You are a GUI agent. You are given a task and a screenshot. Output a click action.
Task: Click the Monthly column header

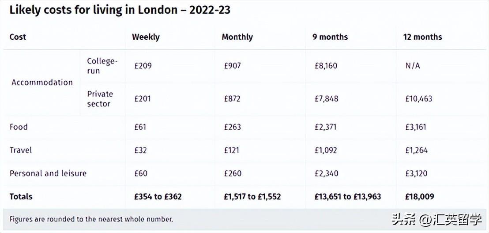tap(237, 37)
